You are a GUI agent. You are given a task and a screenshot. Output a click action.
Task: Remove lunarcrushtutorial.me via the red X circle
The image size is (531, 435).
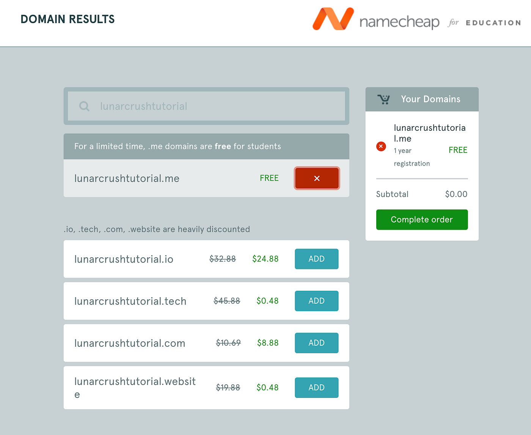381,146
